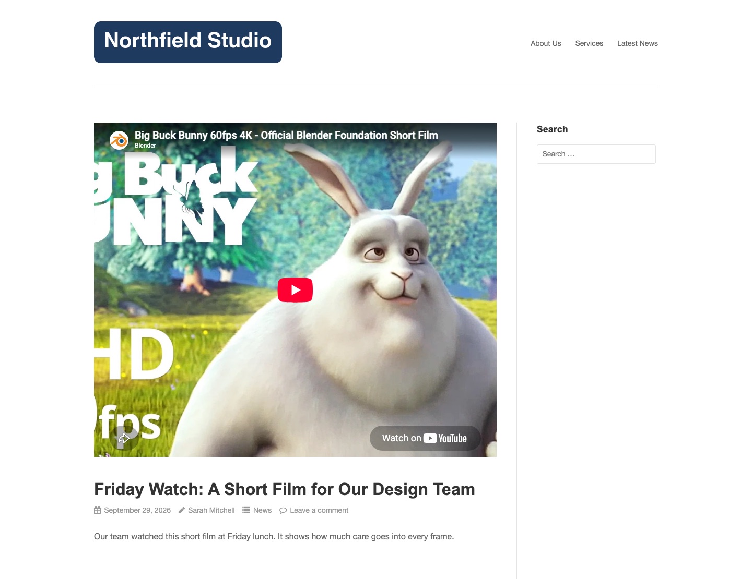
Task: Click the calendar icon beside post date
Action: 97,510
